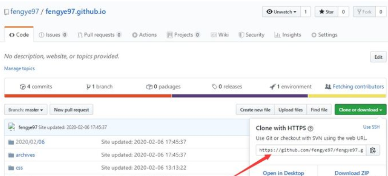Viewport: 388px width, 176px height.
Task: Click the repository book icon beside fengye97
Action: [7, 12]
